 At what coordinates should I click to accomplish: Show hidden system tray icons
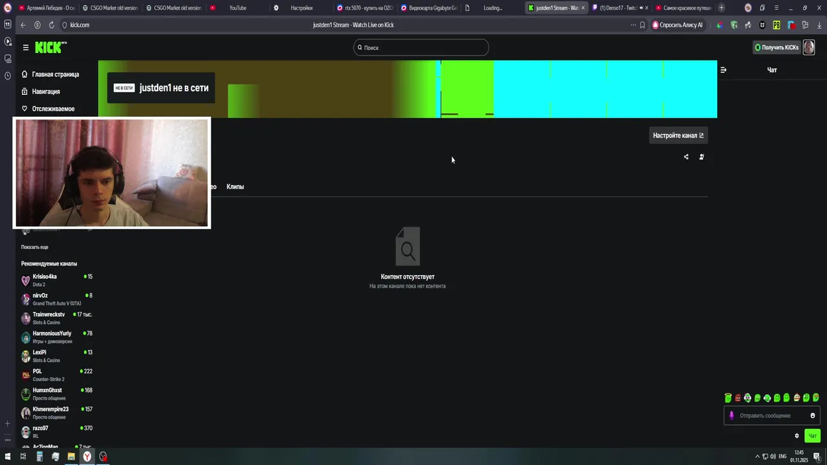click(757, 457)
